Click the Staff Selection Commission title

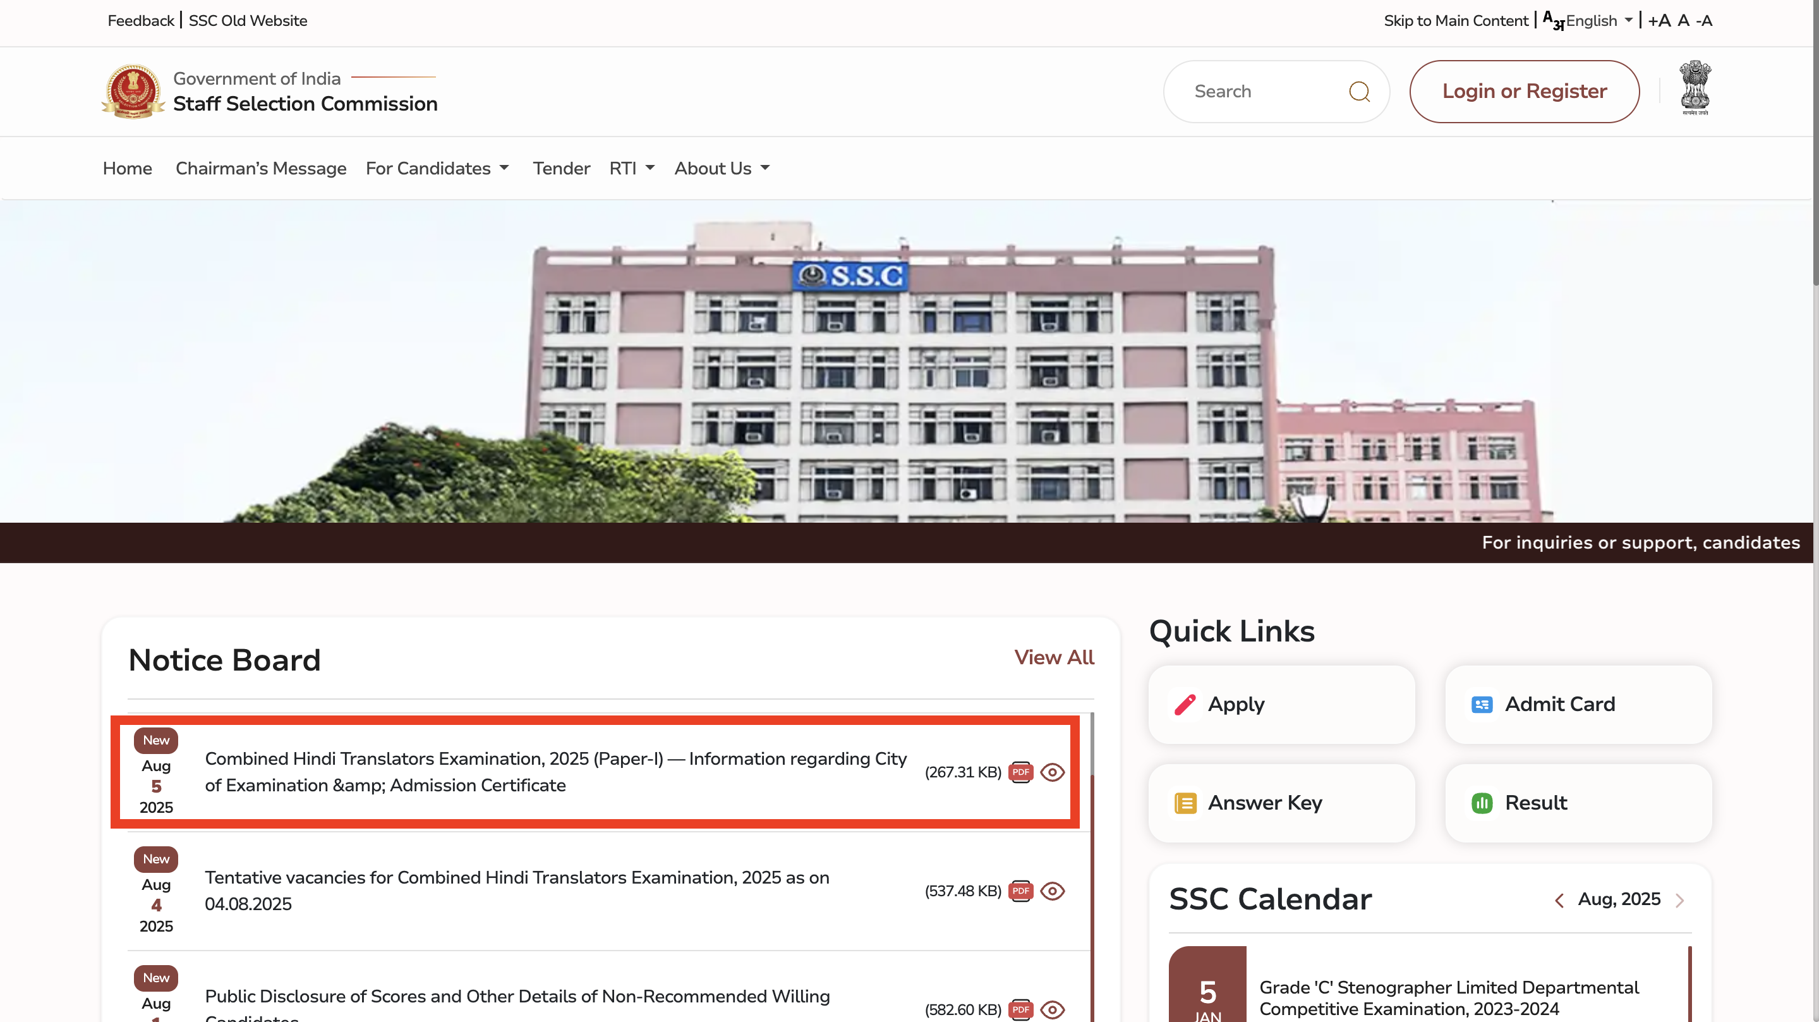[x=305, y=104]
